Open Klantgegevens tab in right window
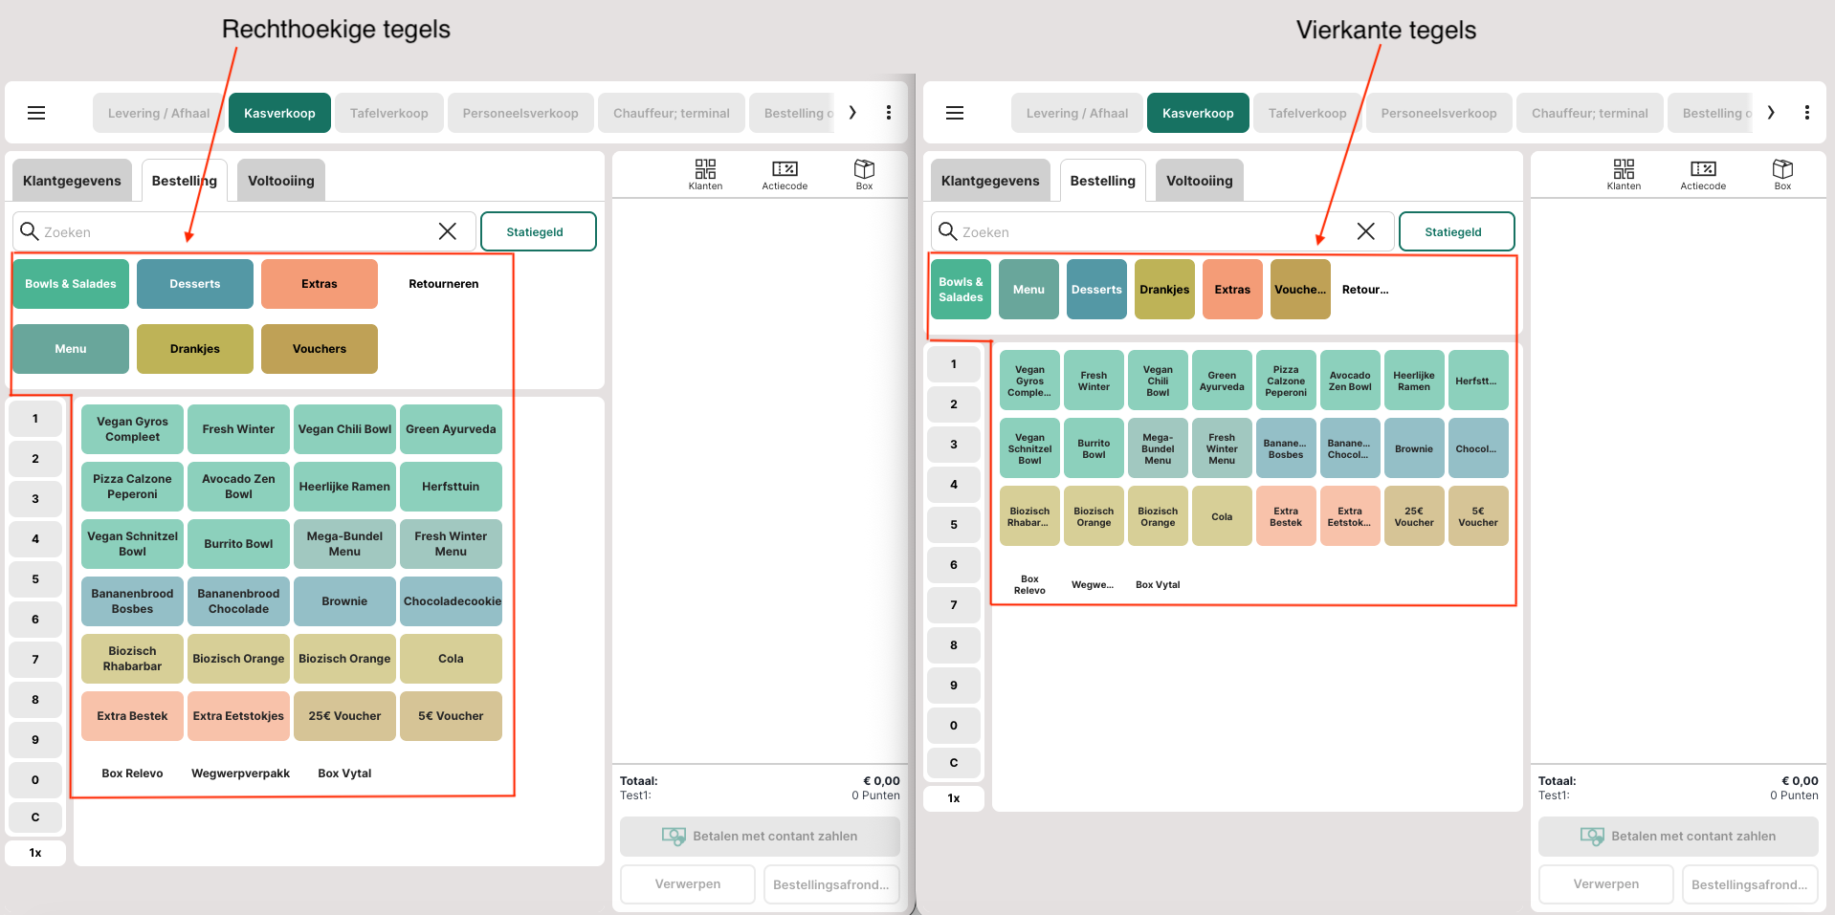Viewport: 1835px width, 915px height. (x=990, y=181)
